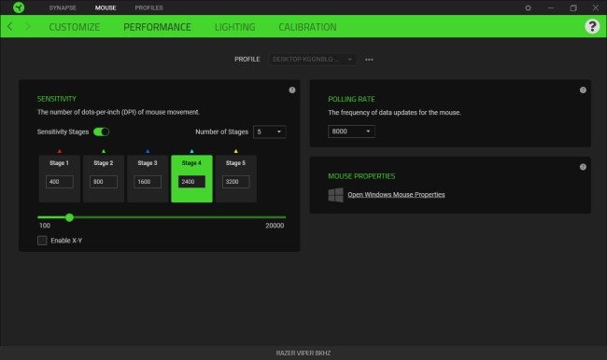The image size is (607, 360).
Task: Show Sensitivity panel info tooltip icon
Action: [292, 90]
